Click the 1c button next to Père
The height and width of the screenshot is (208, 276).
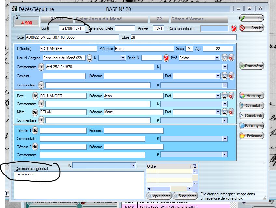click(x=35, y=96)
